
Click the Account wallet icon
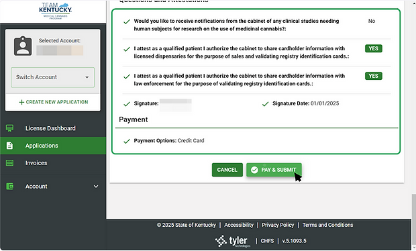coord(10,187)
